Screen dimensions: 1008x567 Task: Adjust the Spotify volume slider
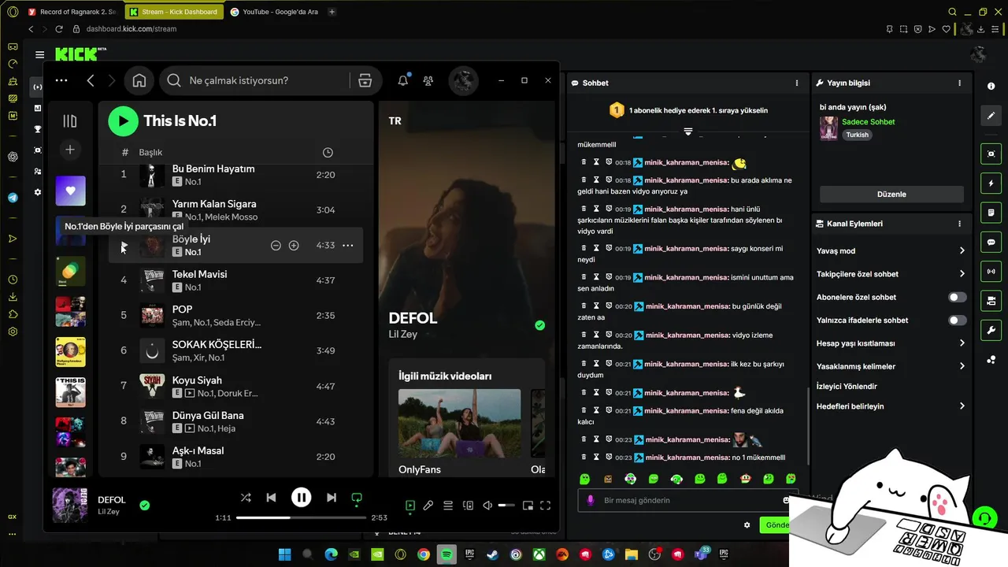click(x=506, y=506)
